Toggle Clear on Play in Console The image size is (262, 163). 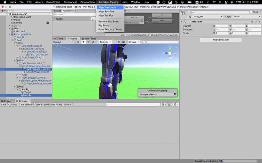[26, 104]
